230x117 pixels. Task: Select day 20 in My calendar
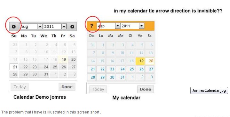(150, 61)
